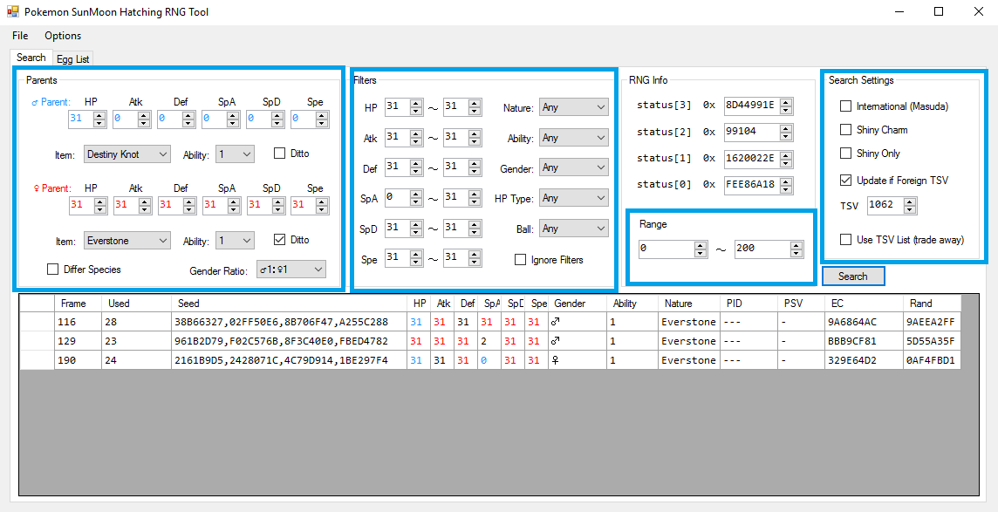Open the Destiny Knot item dropdown
This screenshot has height=512, width=998.
click(127, 154)
